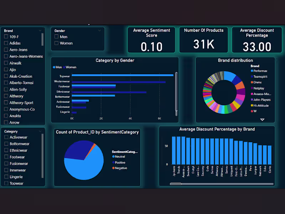Click the Brand list scrollbar
The height and width of the screenshot is (214, 285).
(42, 39)
